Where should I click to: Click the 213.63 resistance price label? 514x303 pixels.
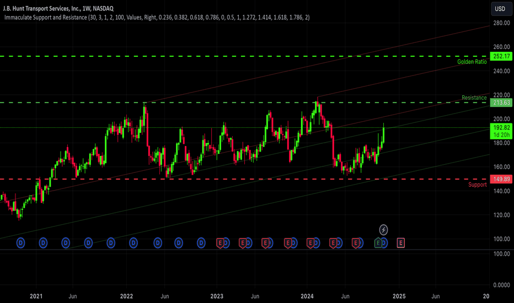(501, 103)
